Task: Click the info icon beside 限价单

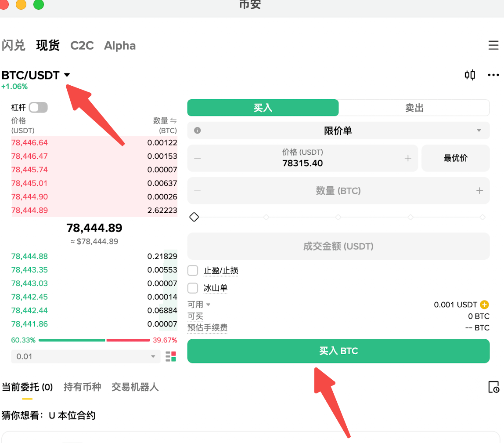Action: (x=197, y=131)
